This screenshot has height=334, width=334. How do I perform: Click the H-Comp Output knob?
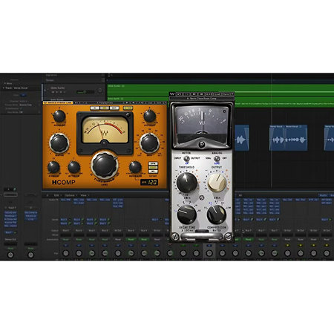tap(149, 116)
